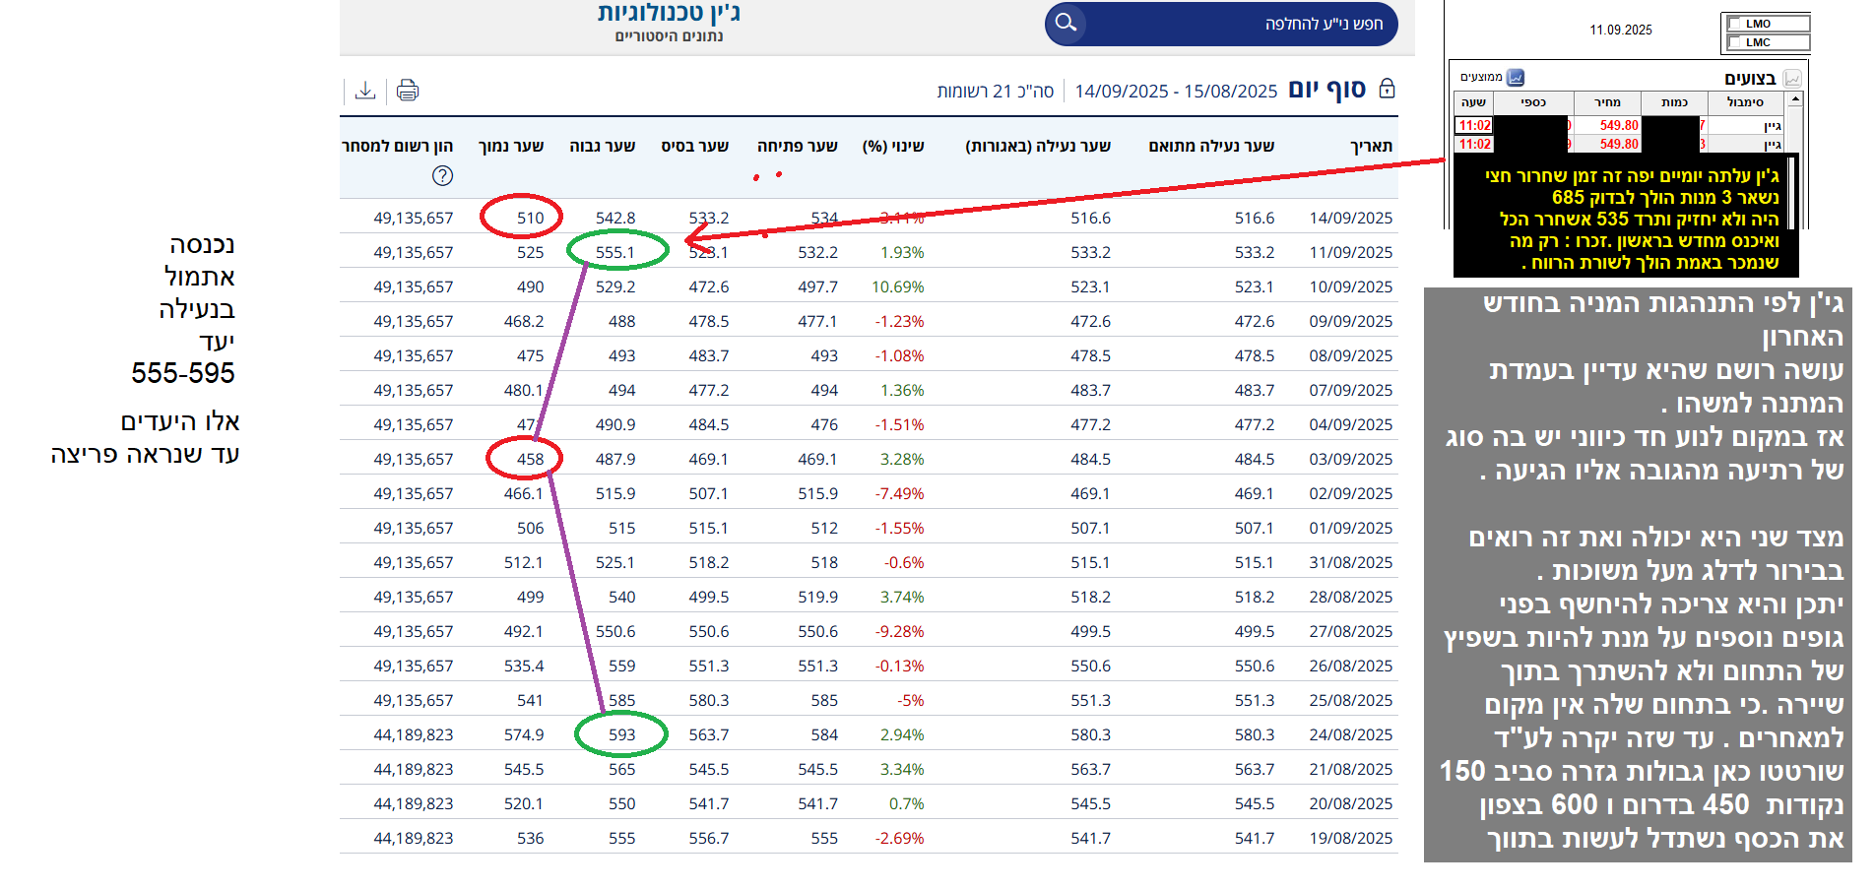Screen dimensions: 1875x889
Task: Click the -5% change value
Action: tap(911, 700)
